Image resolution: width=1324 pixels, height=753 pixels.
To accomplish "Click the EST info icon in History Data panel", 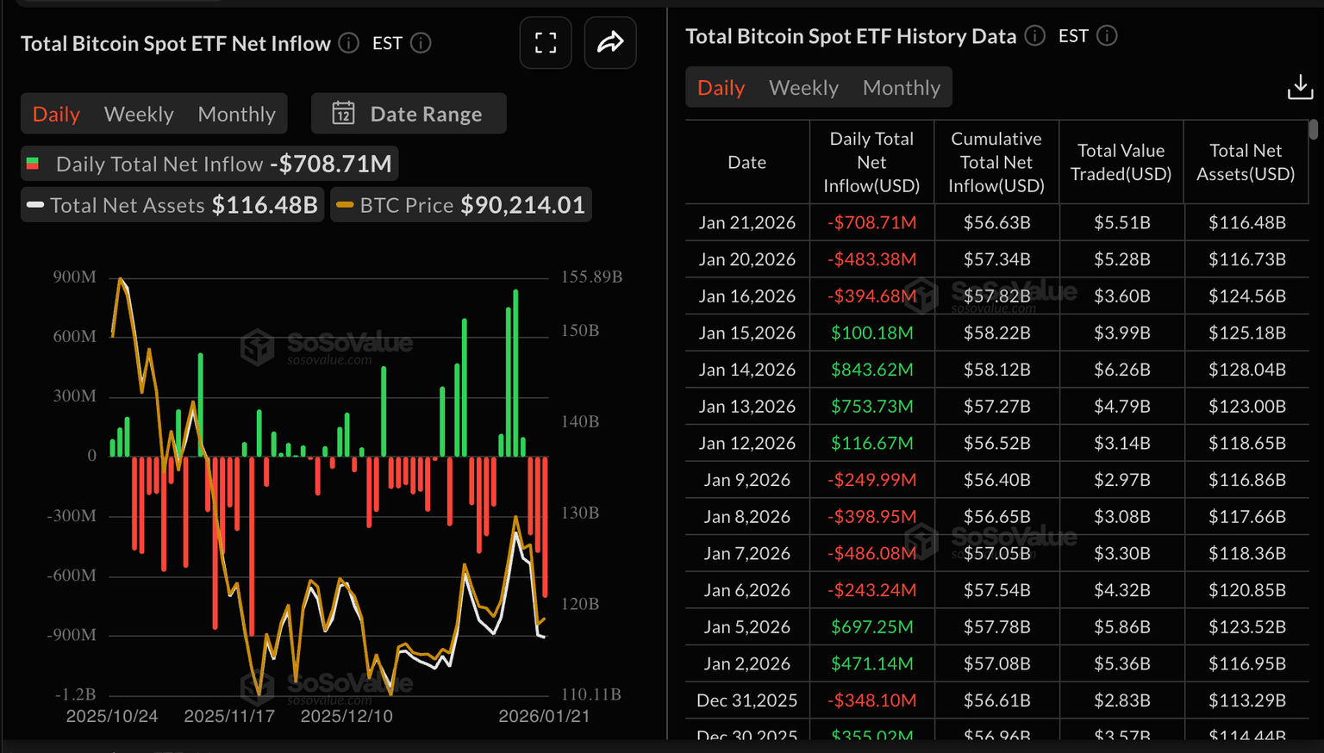I will tap(1107, 36).
